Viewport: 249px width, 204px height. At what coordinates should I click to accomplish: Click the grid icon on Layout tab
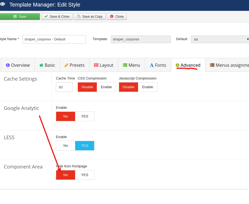96,65
